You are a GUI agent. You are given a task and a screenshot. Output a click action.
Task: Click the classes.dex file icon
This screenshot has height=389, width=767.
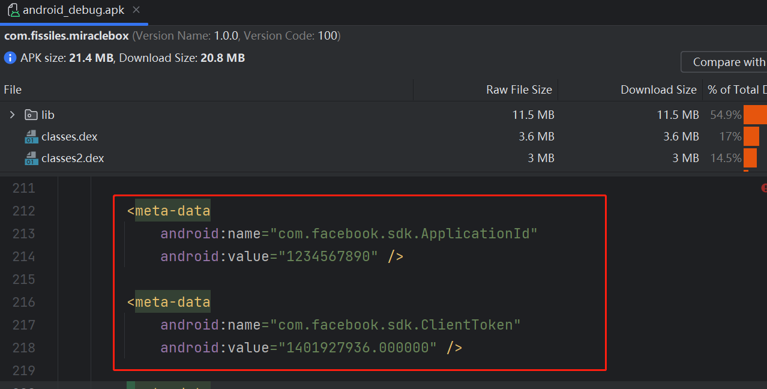[31, 137]
